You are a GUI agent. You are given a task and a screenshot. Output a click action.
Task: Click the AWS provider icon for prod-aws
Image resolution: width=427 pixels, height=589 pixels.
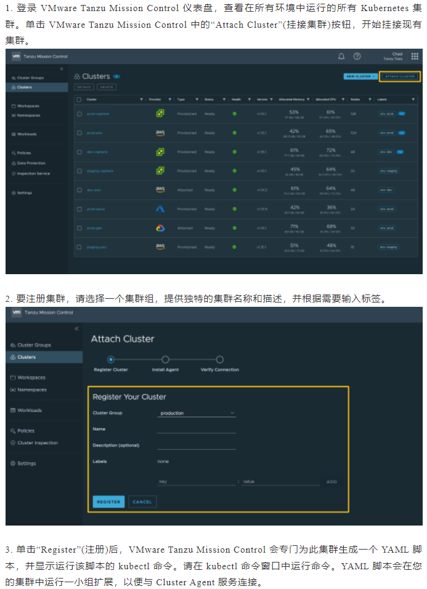(x=160, y=132)
